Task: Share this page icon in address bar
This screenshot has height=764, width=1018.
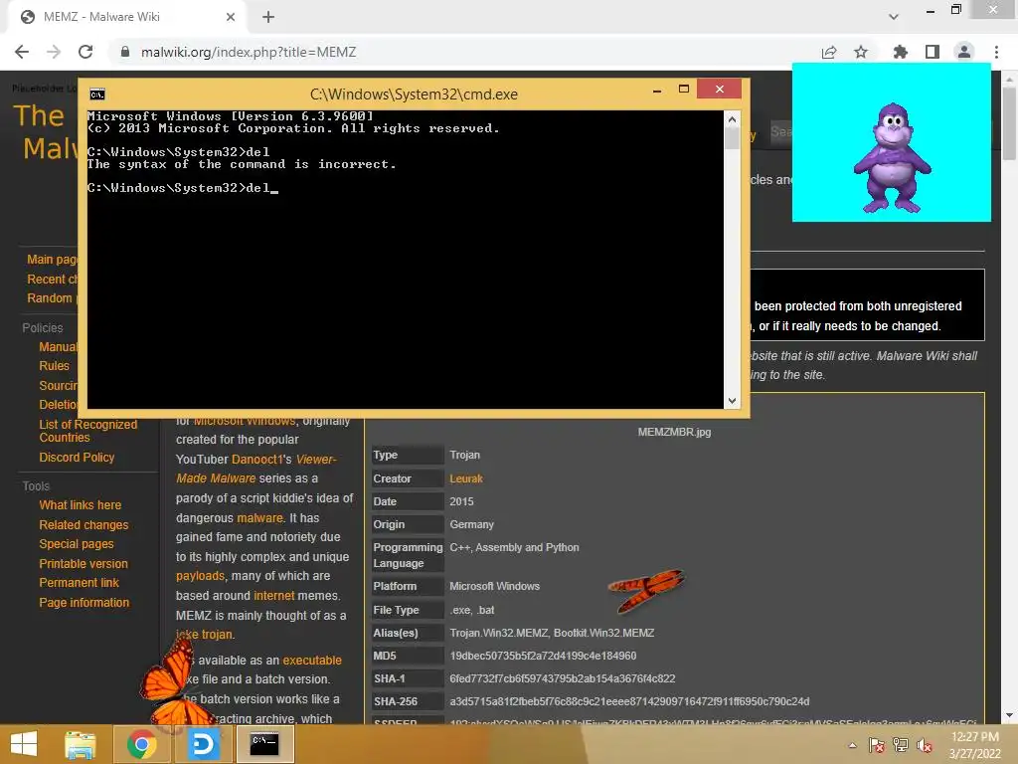Action: 829,52
